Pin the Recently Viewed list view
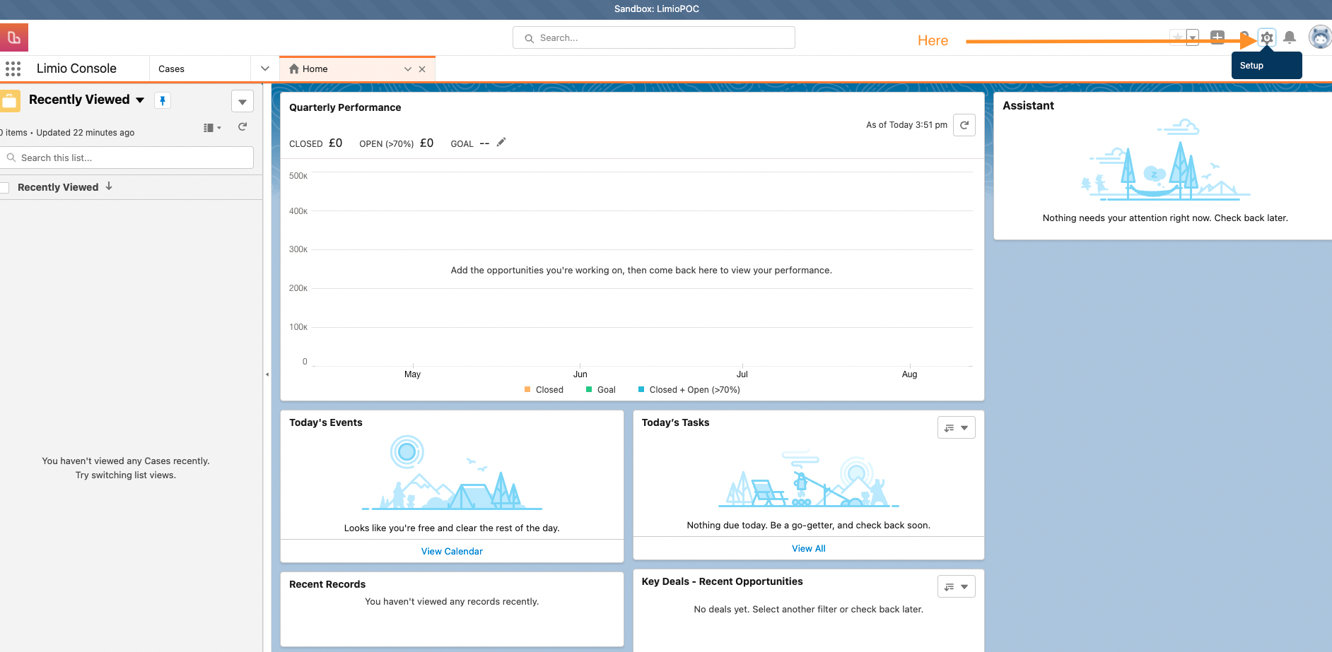The height and width of the screenshot is (652, 1332). pyautogui.click(x=163, y=100)
